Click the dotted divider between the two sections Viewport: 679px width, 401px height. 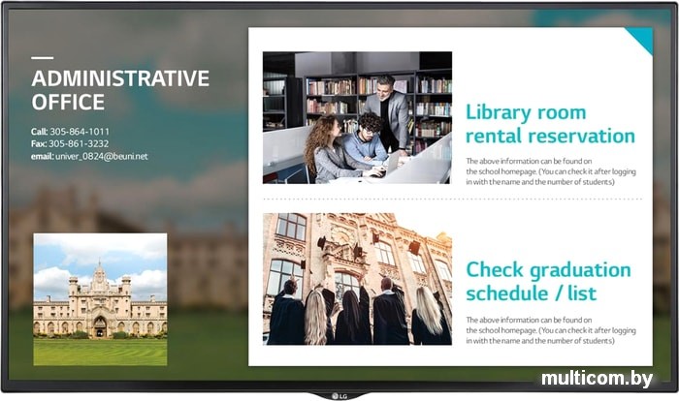[452, 200]
